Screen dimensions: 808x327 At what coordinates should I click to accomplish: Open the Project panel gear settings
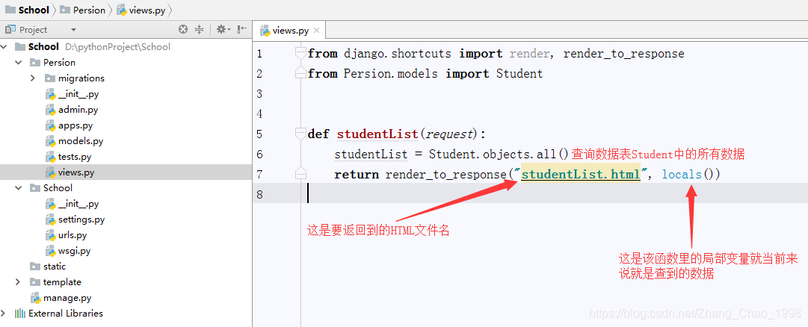tap(223, 30)
